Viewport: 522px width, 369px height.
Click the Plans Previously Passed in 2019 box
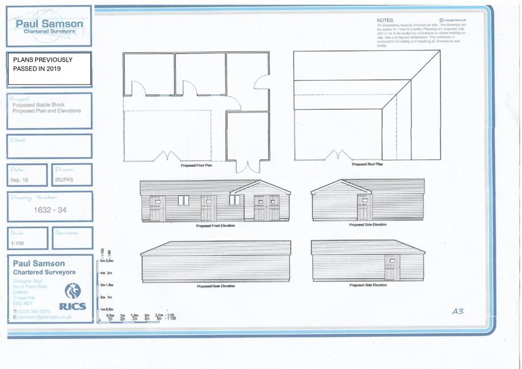point(49,69)
